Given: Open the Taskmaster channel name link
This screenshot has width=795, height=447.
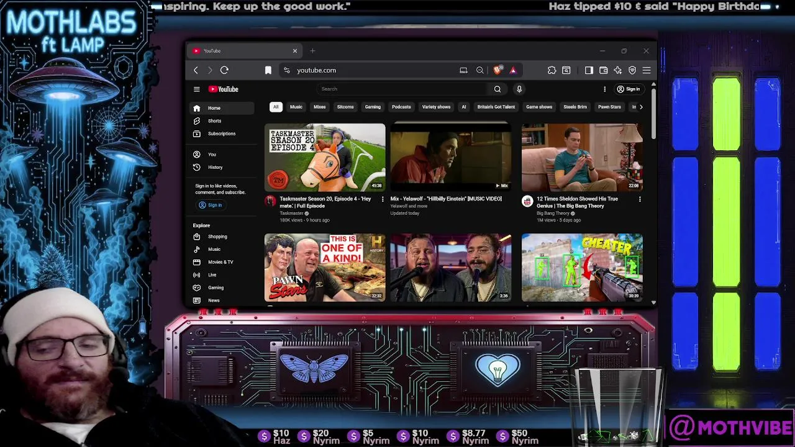Looking at the screenshot, I should coord(291,213).
